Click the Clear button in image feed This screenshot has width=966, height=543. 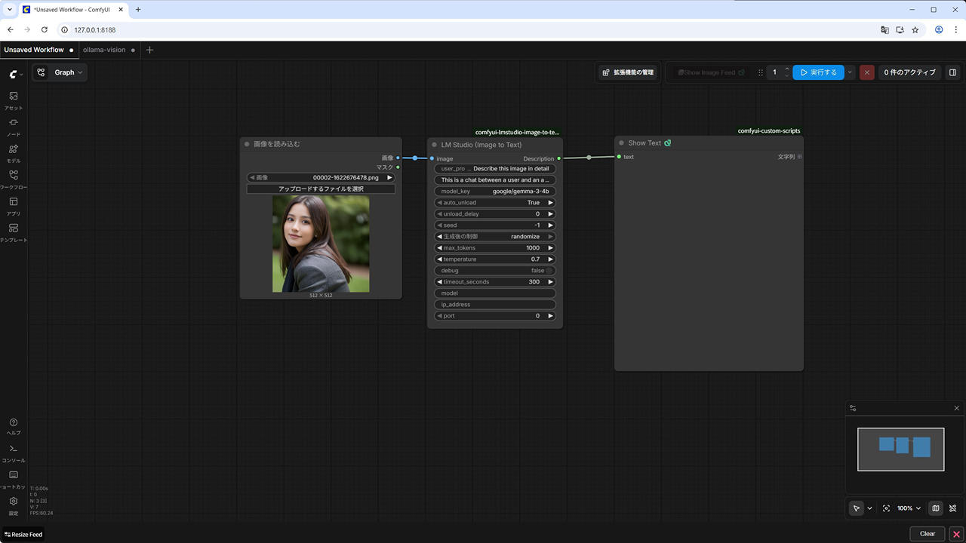coord(927,534)
